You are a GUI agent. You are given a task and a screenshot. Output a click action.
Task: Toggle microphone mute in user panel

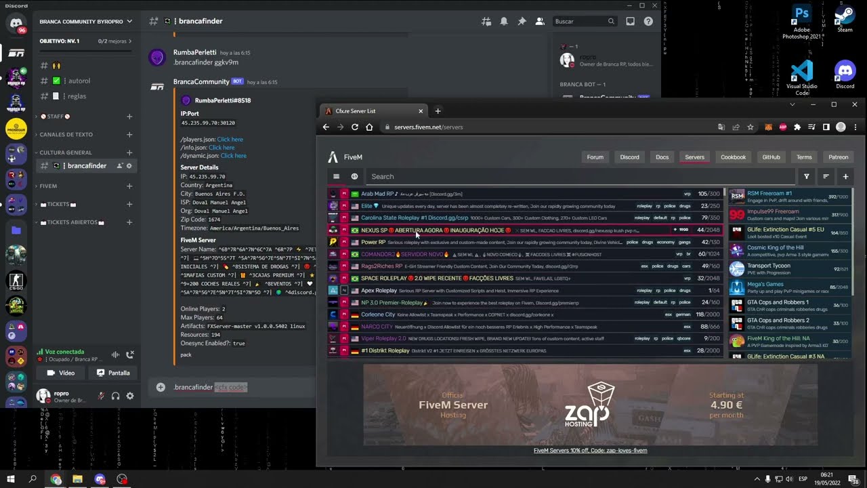101,396
